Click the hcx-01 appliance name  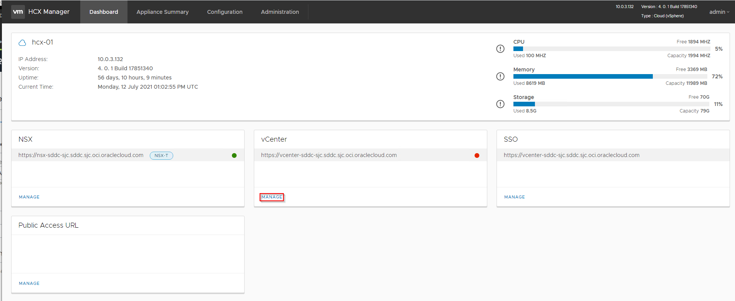(x=43, y=42)
